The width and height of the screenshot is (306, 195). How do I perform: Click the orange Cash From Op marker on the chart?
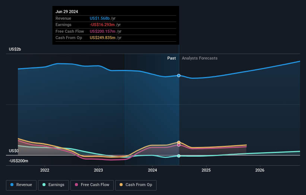tap(179, 143)
